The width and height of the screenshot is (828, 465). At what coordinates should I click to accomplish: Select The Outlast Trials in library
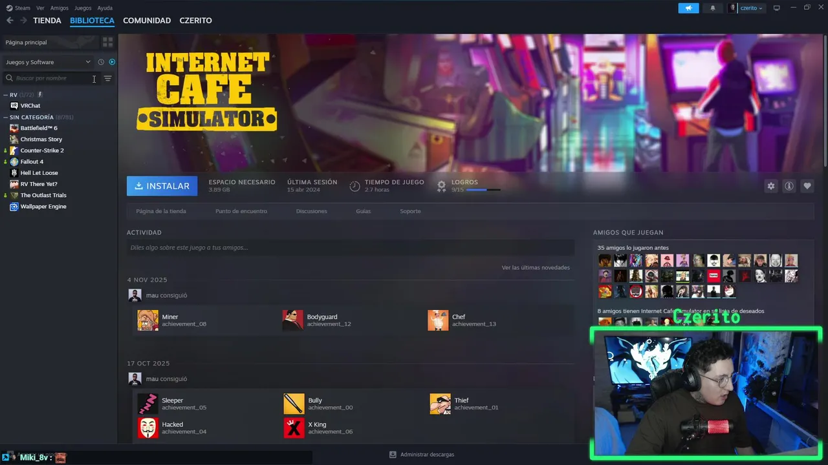(x=43, y=195)
